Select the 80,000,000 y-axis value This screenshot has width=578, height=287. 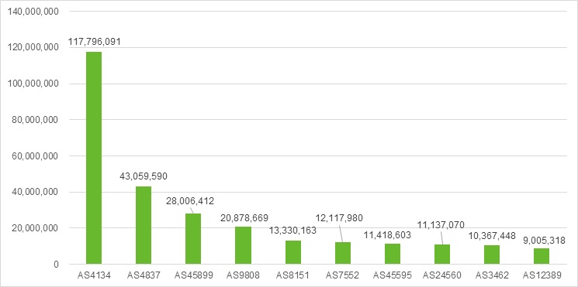[35, 120]
